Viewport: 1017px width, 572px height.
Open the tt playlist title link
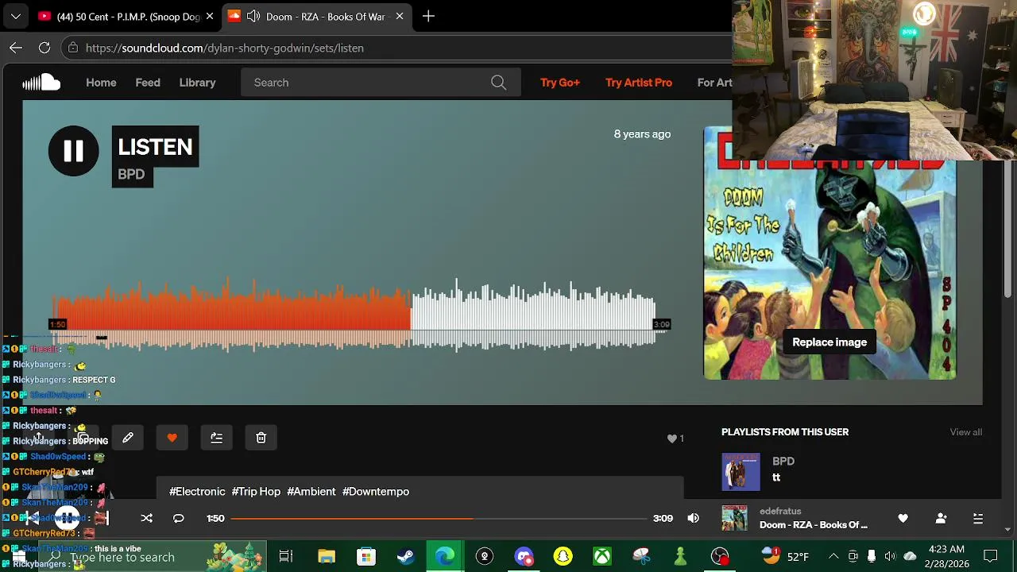click(x=776, y=477)
